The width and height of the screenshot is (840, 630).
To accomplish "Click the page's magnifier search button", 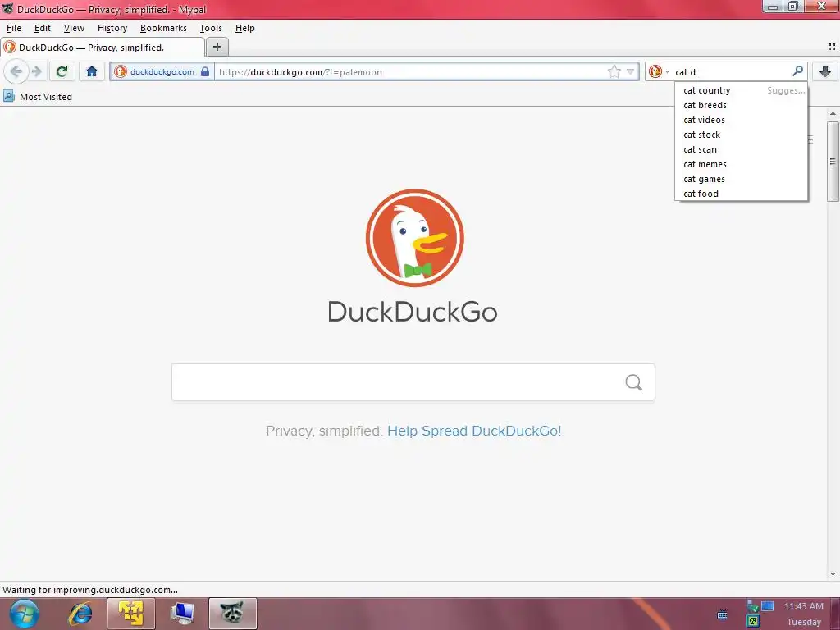I will point(634,382).
